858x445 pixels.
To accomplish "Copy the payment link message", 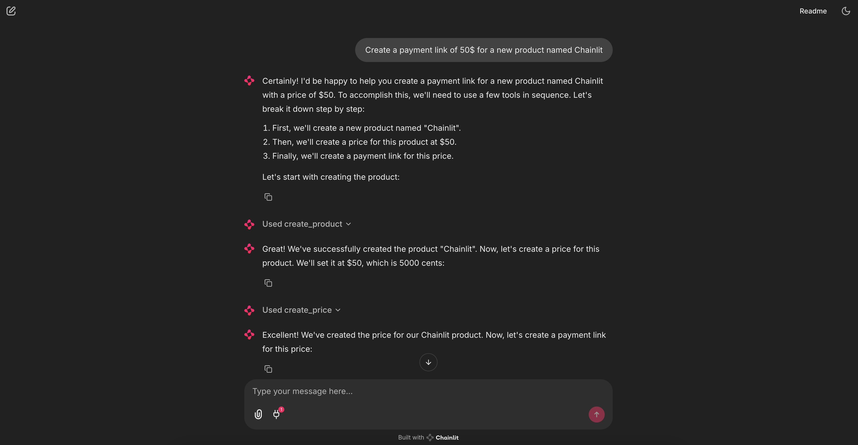I will [x=268, y=369].
